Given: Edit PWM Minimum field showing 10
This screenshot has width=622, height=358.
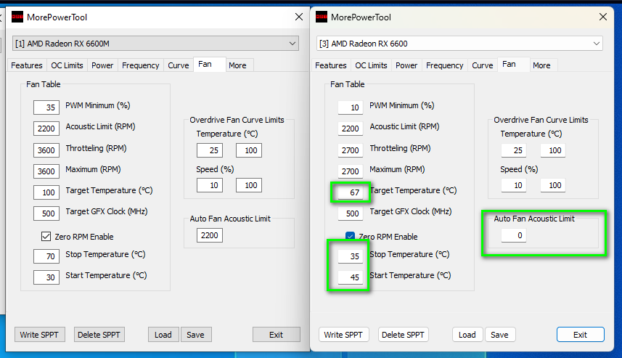Looking at the screenshot, I should click(351, 107).
